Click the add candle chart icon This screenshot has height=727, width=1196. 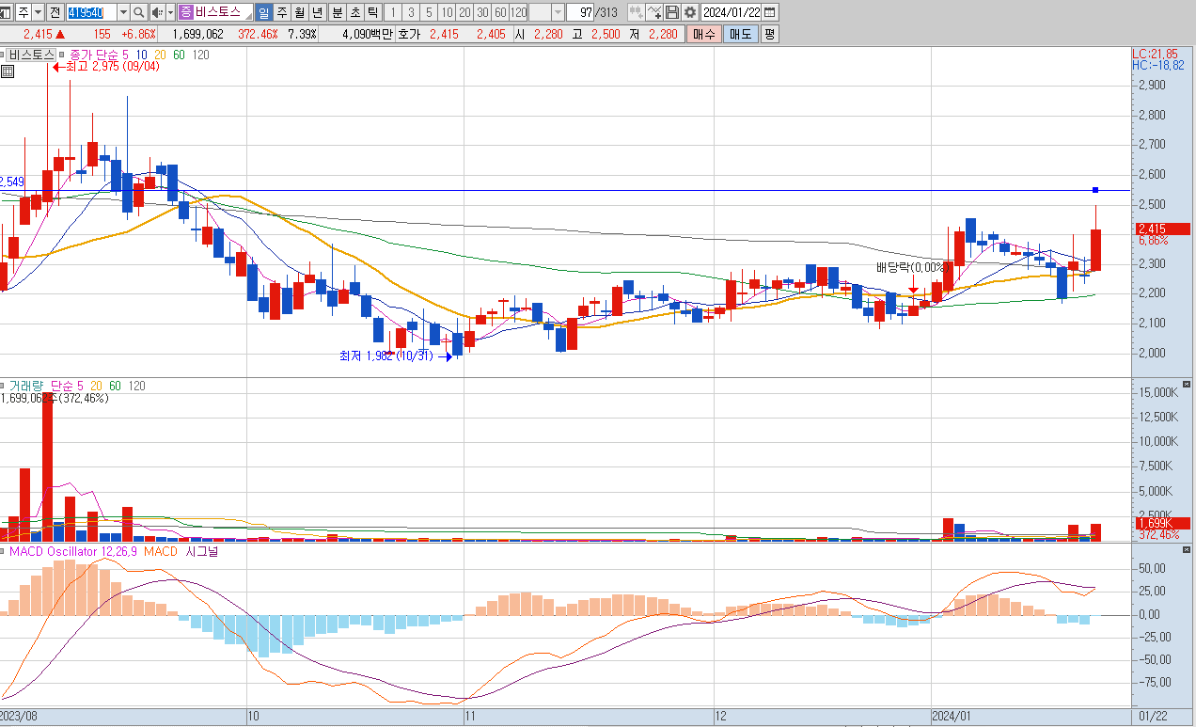click(637, 12)
